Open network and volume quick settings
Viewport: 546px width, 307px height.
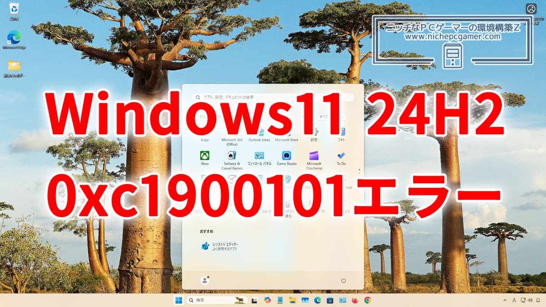pyautogui.click(x=526, y=300)
